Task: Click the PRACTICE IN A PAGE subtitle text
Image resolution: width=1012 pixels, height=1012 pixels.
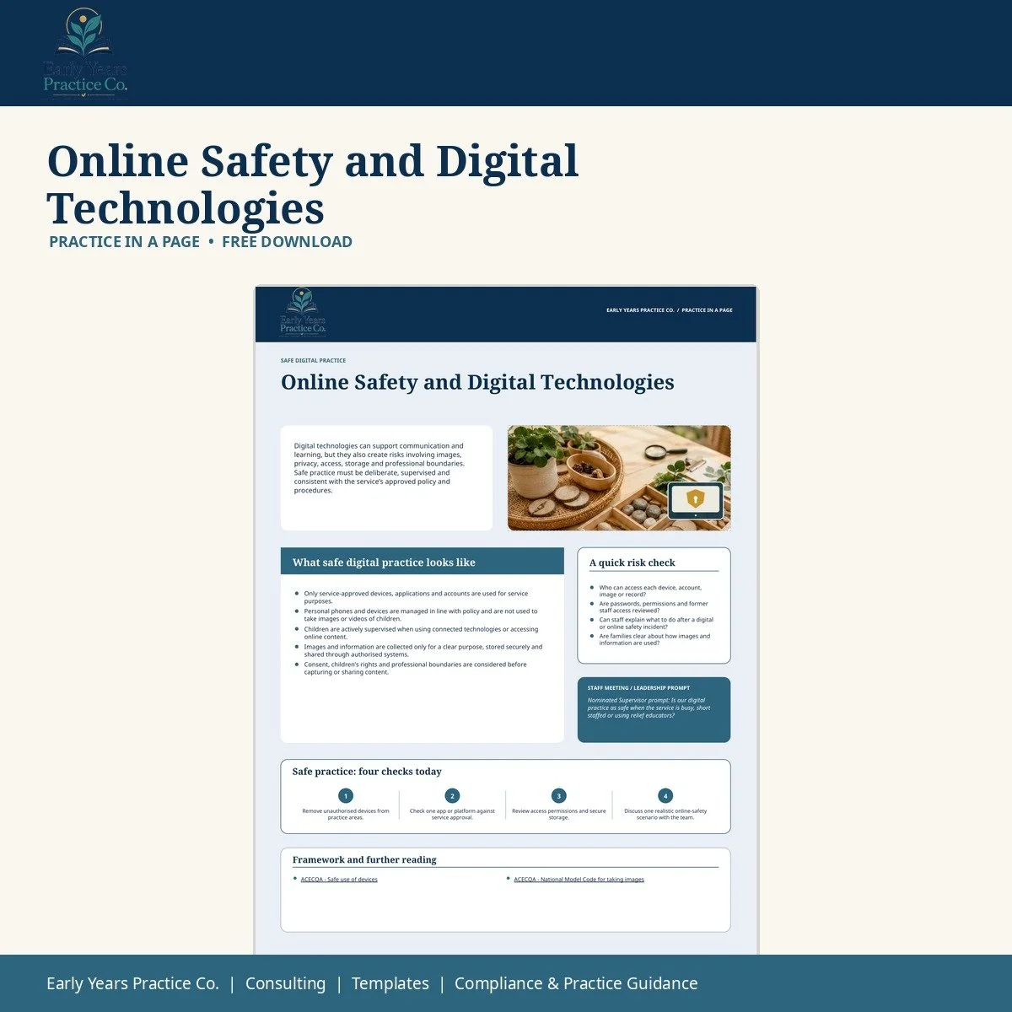Action: (124, 242)
